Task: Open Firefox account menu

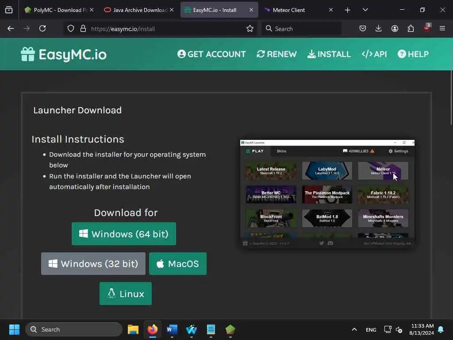Action: pyautogui.click(x=395, y=29)
